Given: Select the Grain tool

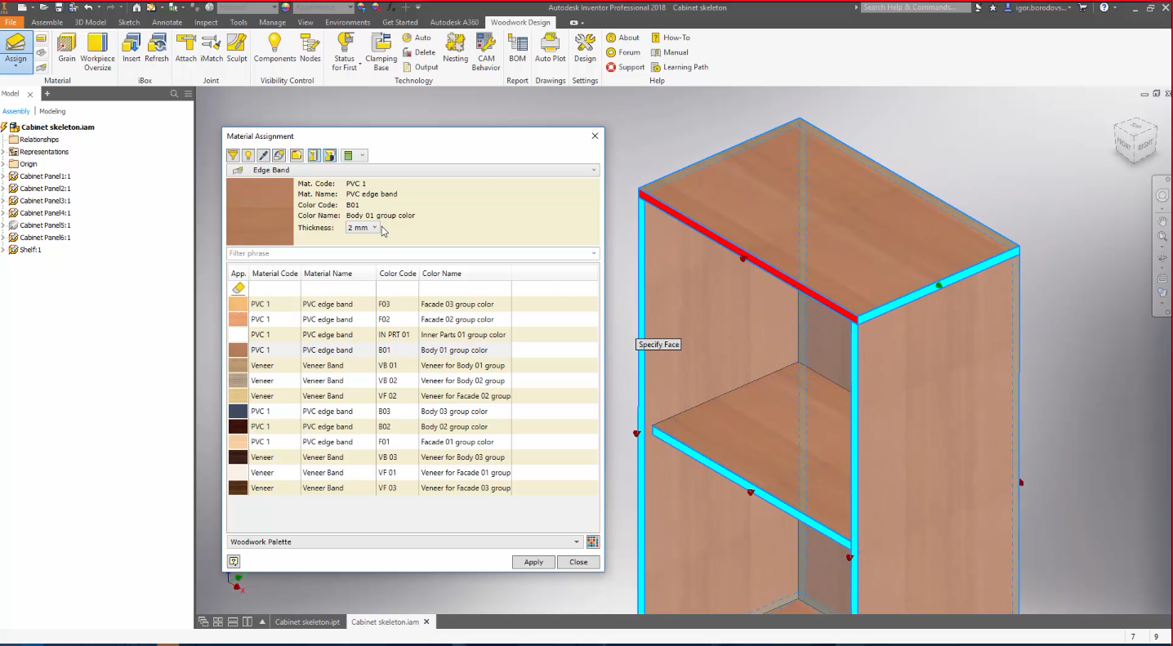Looking at the screenshot, I should 67,48.
